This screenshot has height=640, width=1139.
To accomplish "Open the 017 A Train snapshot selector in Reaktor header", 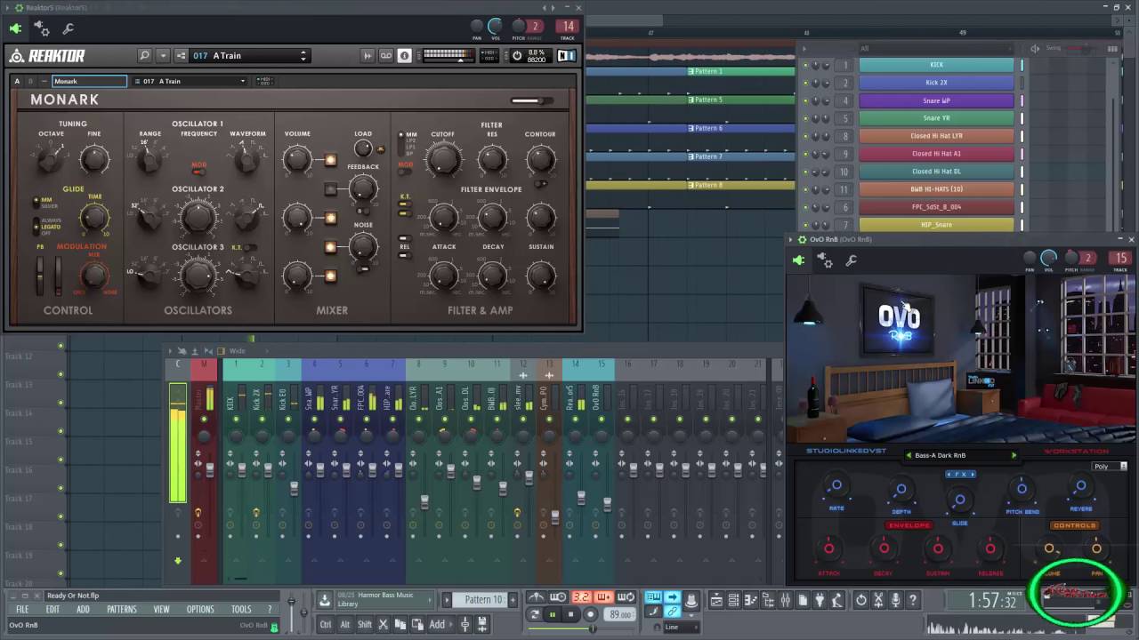I will [x=250, y=55].
